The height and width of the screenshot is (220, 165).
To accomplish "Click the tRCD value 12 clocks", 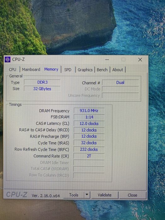I will pyautogui.click(x=89, y=130).
